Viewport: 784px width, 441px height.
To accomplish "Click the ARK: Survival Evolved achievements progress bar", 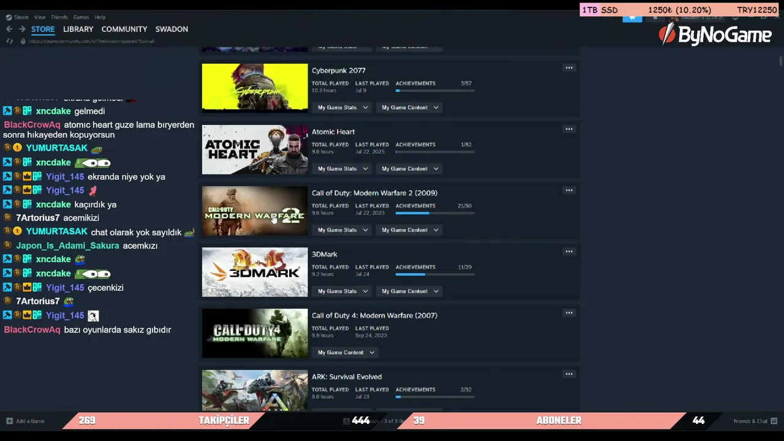I will click(435, 397).
